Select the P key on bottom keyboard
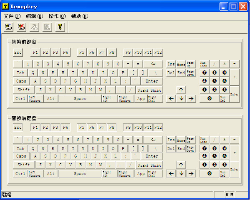250x200 pixels. [x=123, y=148]
